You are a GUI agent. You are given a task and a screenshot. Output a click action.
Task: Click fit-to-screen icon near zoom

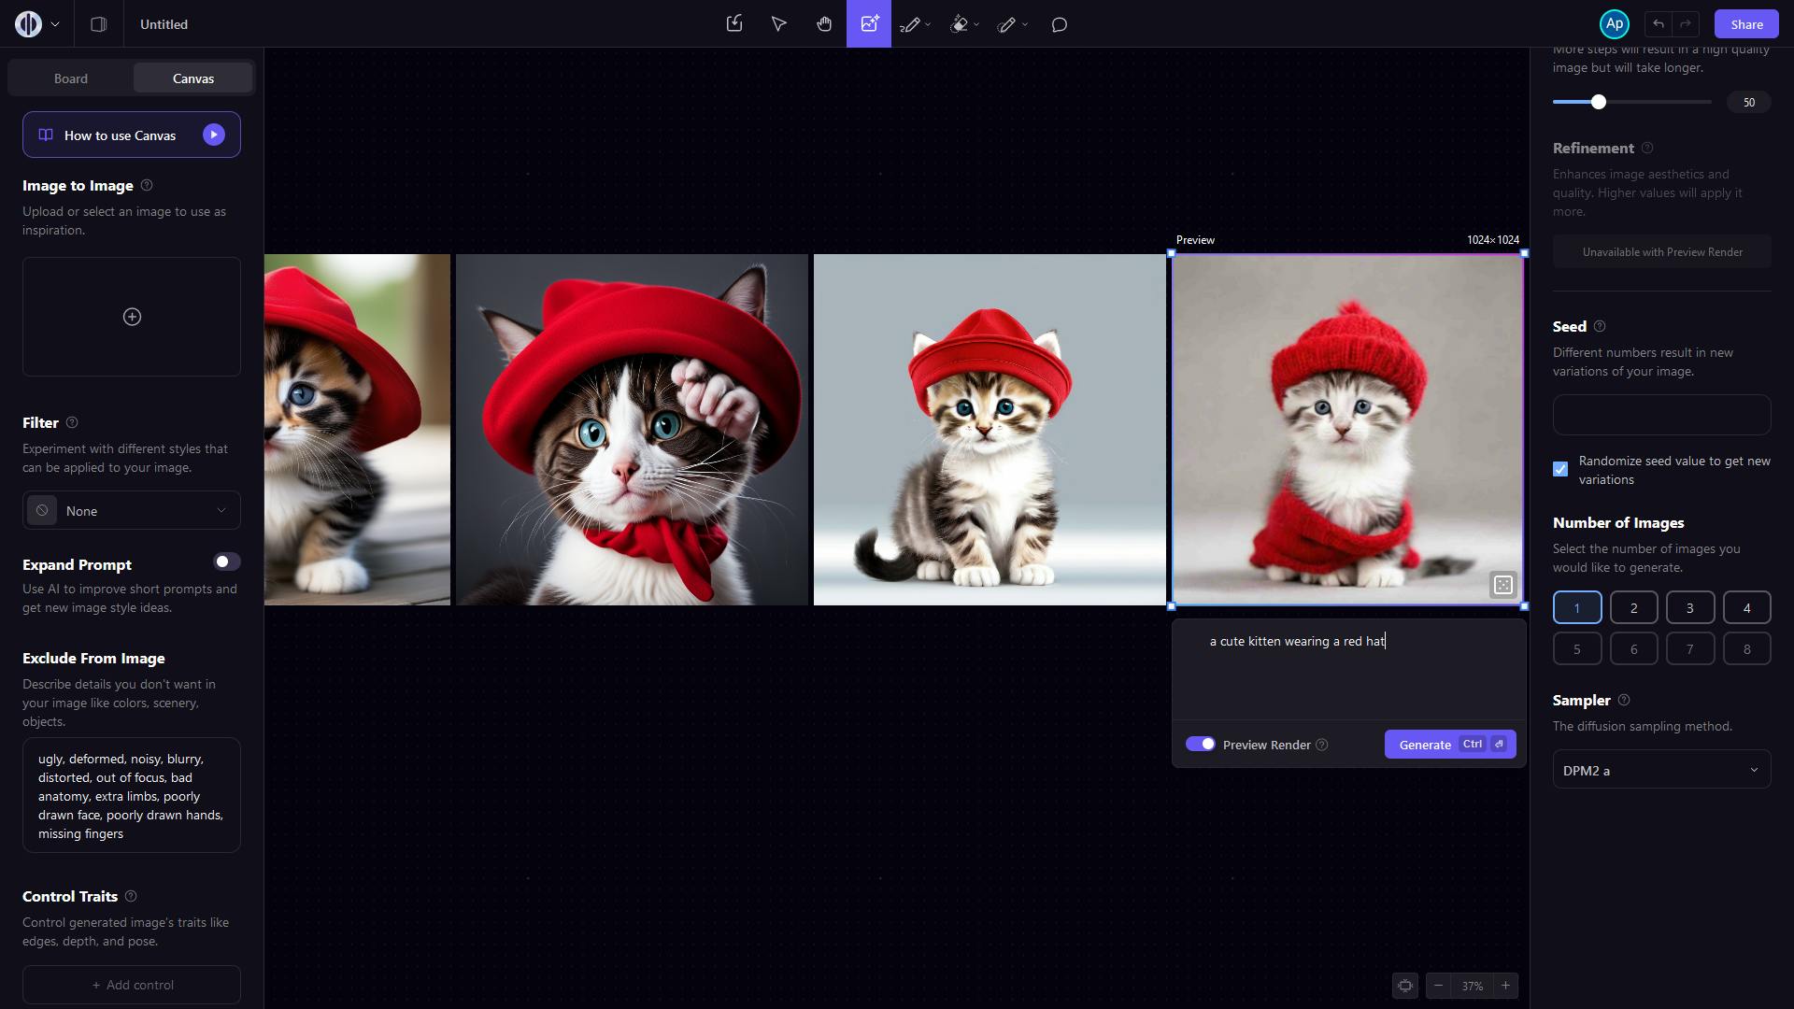(1404, 986)
